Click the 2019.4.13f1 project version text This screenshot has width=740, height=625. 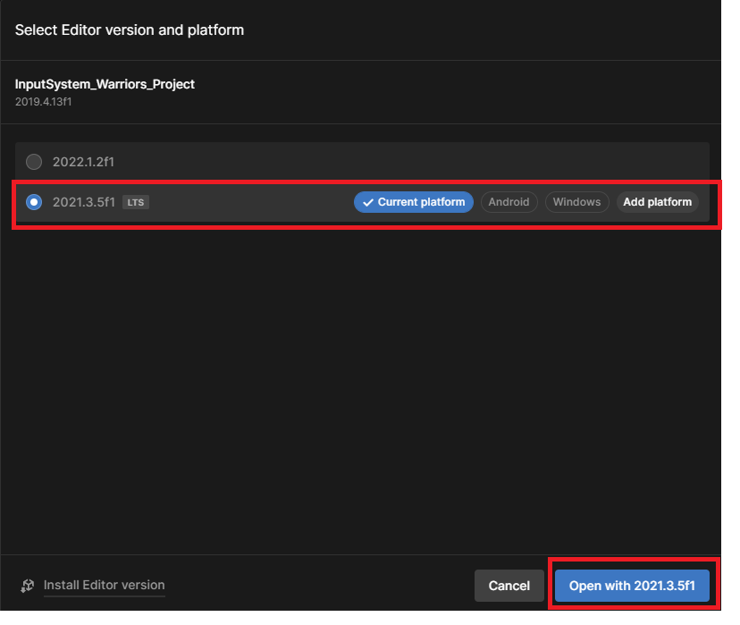click(x=44, y=102)
